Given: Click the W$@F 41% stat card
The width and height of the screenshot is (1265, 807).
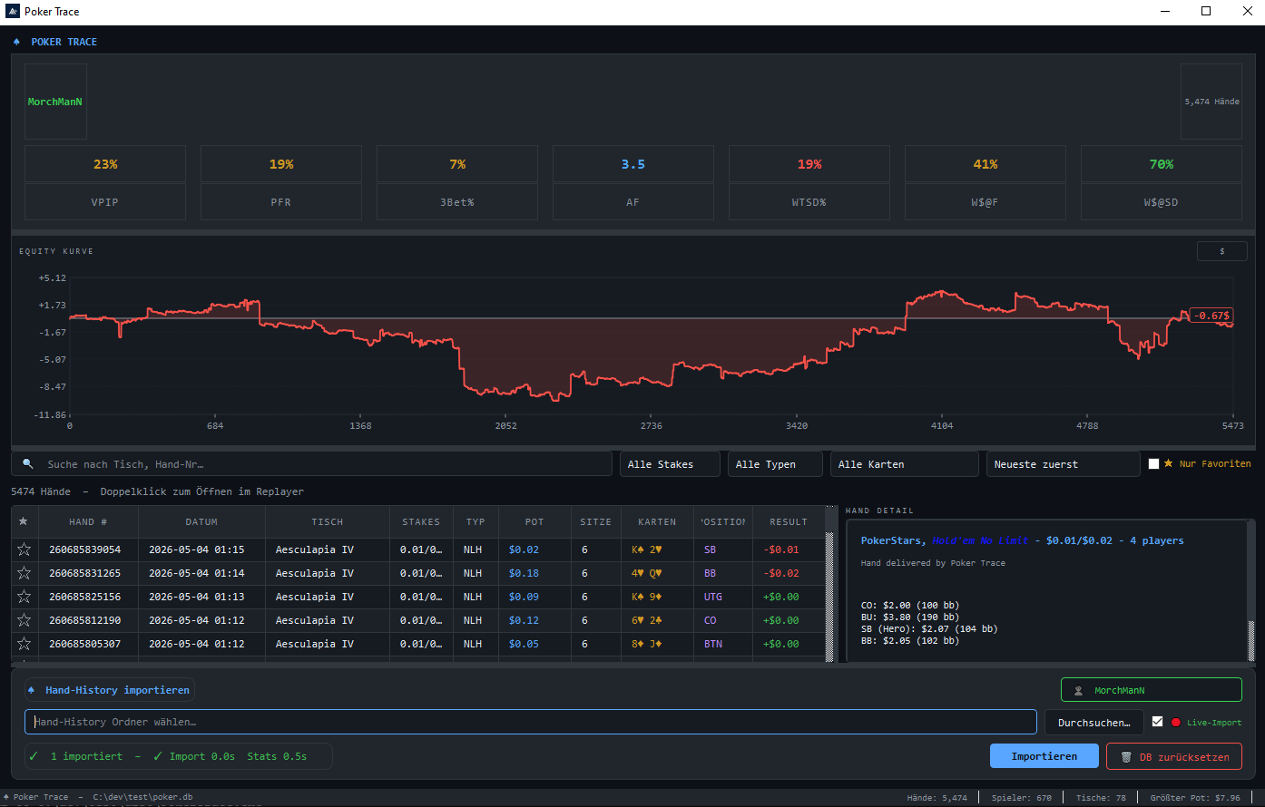Looking at the screenshot, I should pos(986,182).
